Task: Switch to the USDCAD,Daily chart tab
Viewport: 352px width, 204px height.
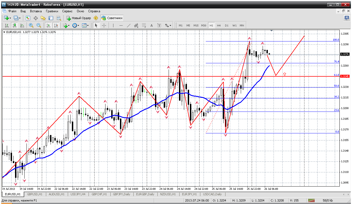Action: [212, 194]
